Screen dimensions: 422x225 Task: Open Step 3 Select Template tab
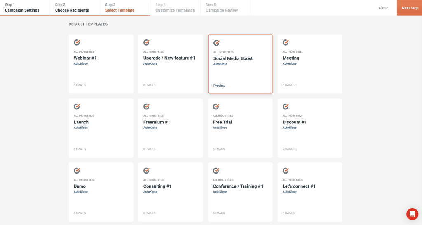click(x=125, y=8)
